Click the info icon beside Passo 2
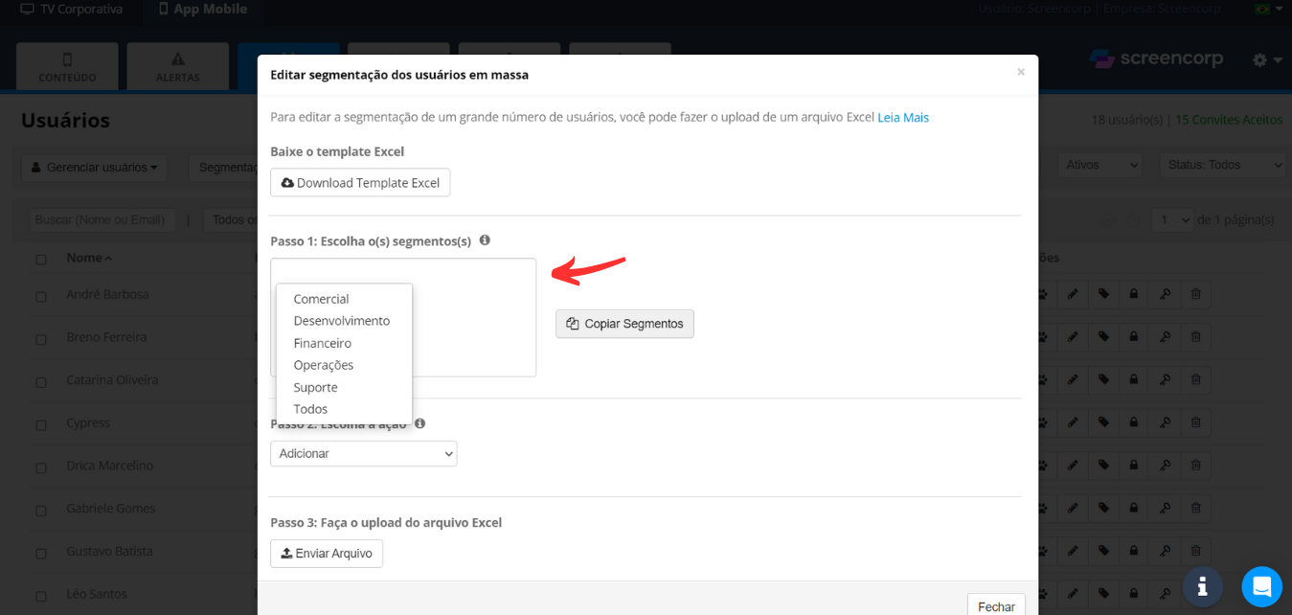The height and width of the screenshot is (615, 1292). click(419, 423)
